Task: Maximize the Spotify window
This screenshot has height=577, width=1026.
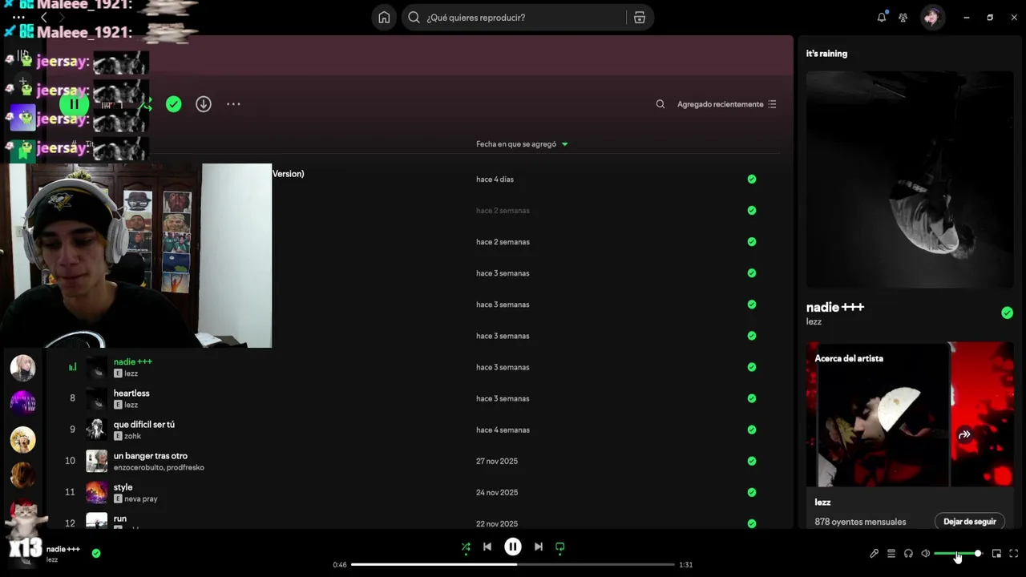Action: (x=990, y=17)
